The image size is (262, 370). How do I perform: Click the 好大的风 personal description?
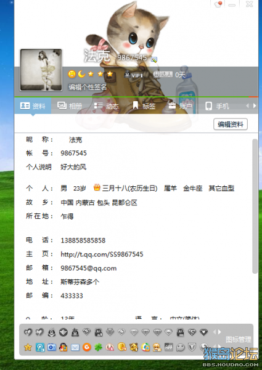[73, 167]
